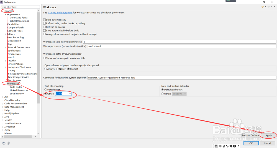The image size is (277, 148).
Task: Expand the Java tree node
Action: click(3, 117)
